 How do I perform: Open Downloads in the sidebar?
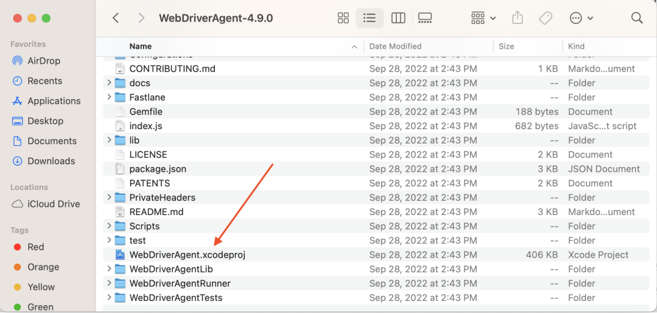[x=45, y=161]
